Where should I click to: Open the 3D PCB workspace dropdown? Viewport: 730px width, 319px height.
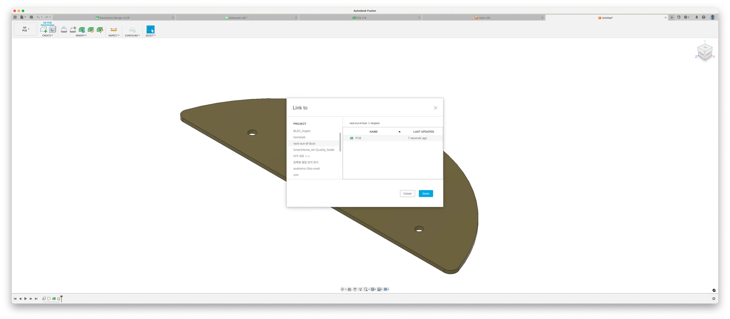point(25,29)
